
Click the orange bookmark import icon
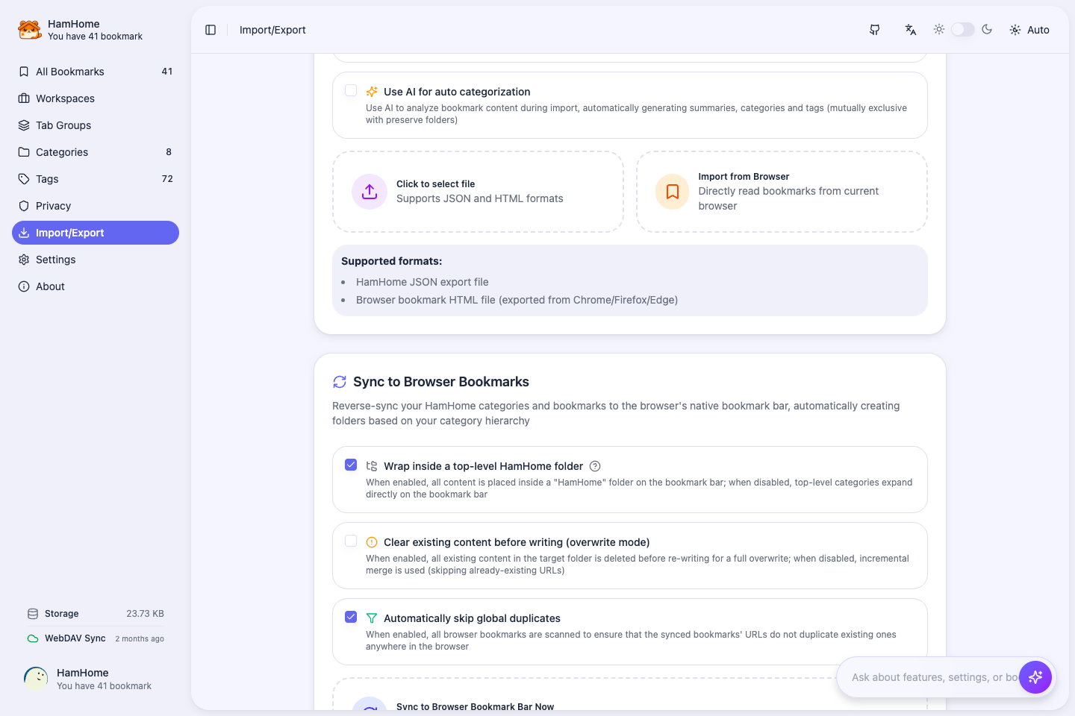click(673, 192)
